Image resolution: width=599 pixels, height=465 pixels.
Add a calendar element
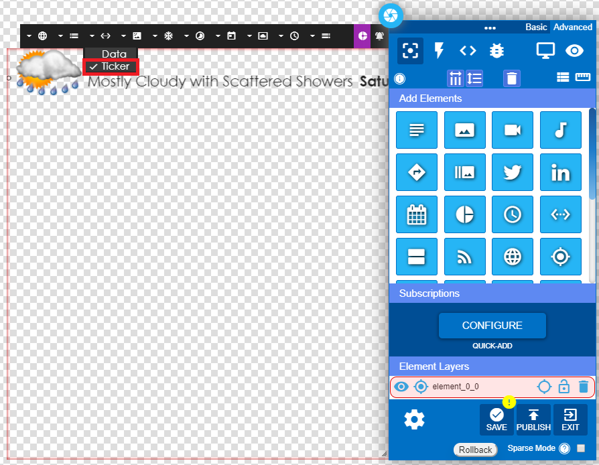click(417, 214)
